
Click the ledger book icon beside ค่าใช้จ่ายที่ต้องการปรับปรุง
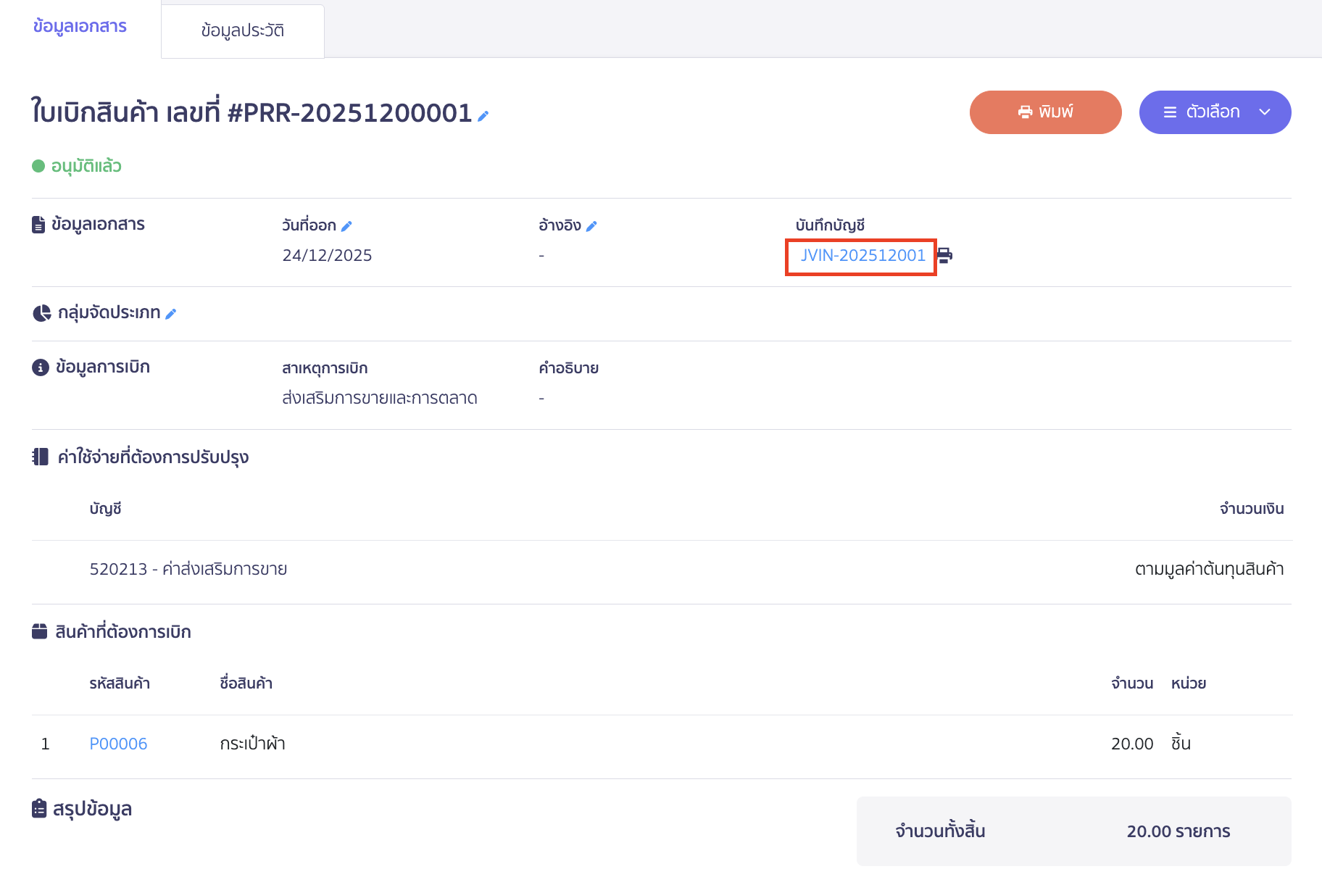(x=40, y=457)
